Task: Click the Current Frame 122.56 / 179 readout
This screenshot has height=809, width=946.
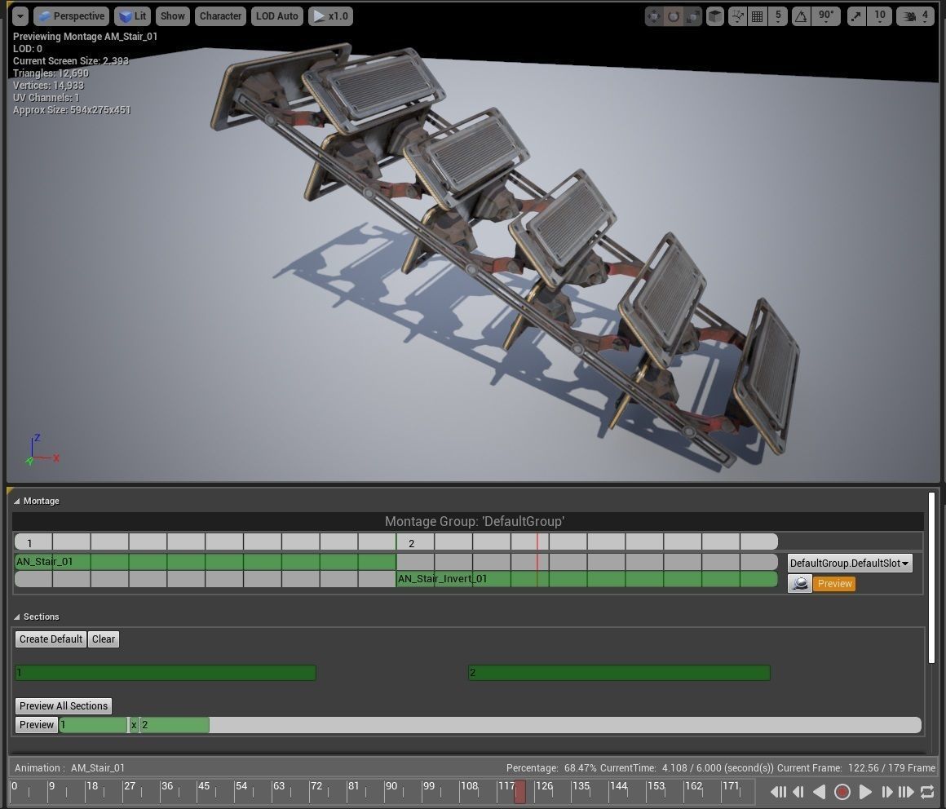Action: pos(856,768)
